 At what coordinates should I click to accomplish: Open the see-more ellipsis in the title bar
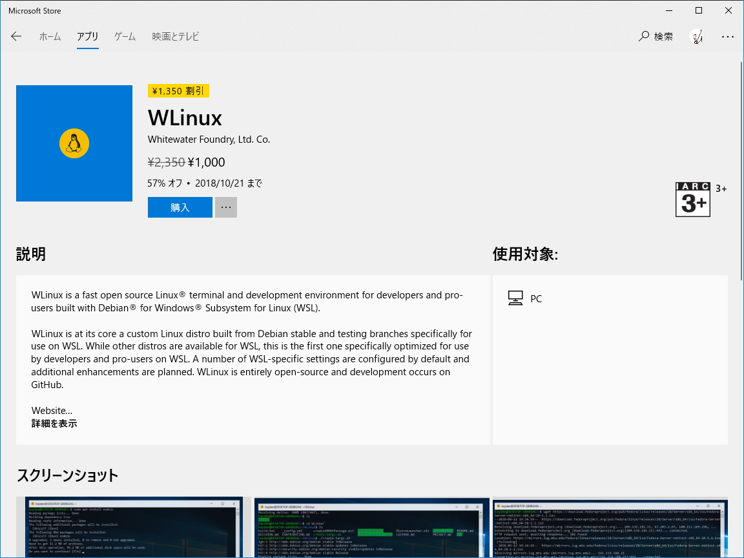(728, 37)
